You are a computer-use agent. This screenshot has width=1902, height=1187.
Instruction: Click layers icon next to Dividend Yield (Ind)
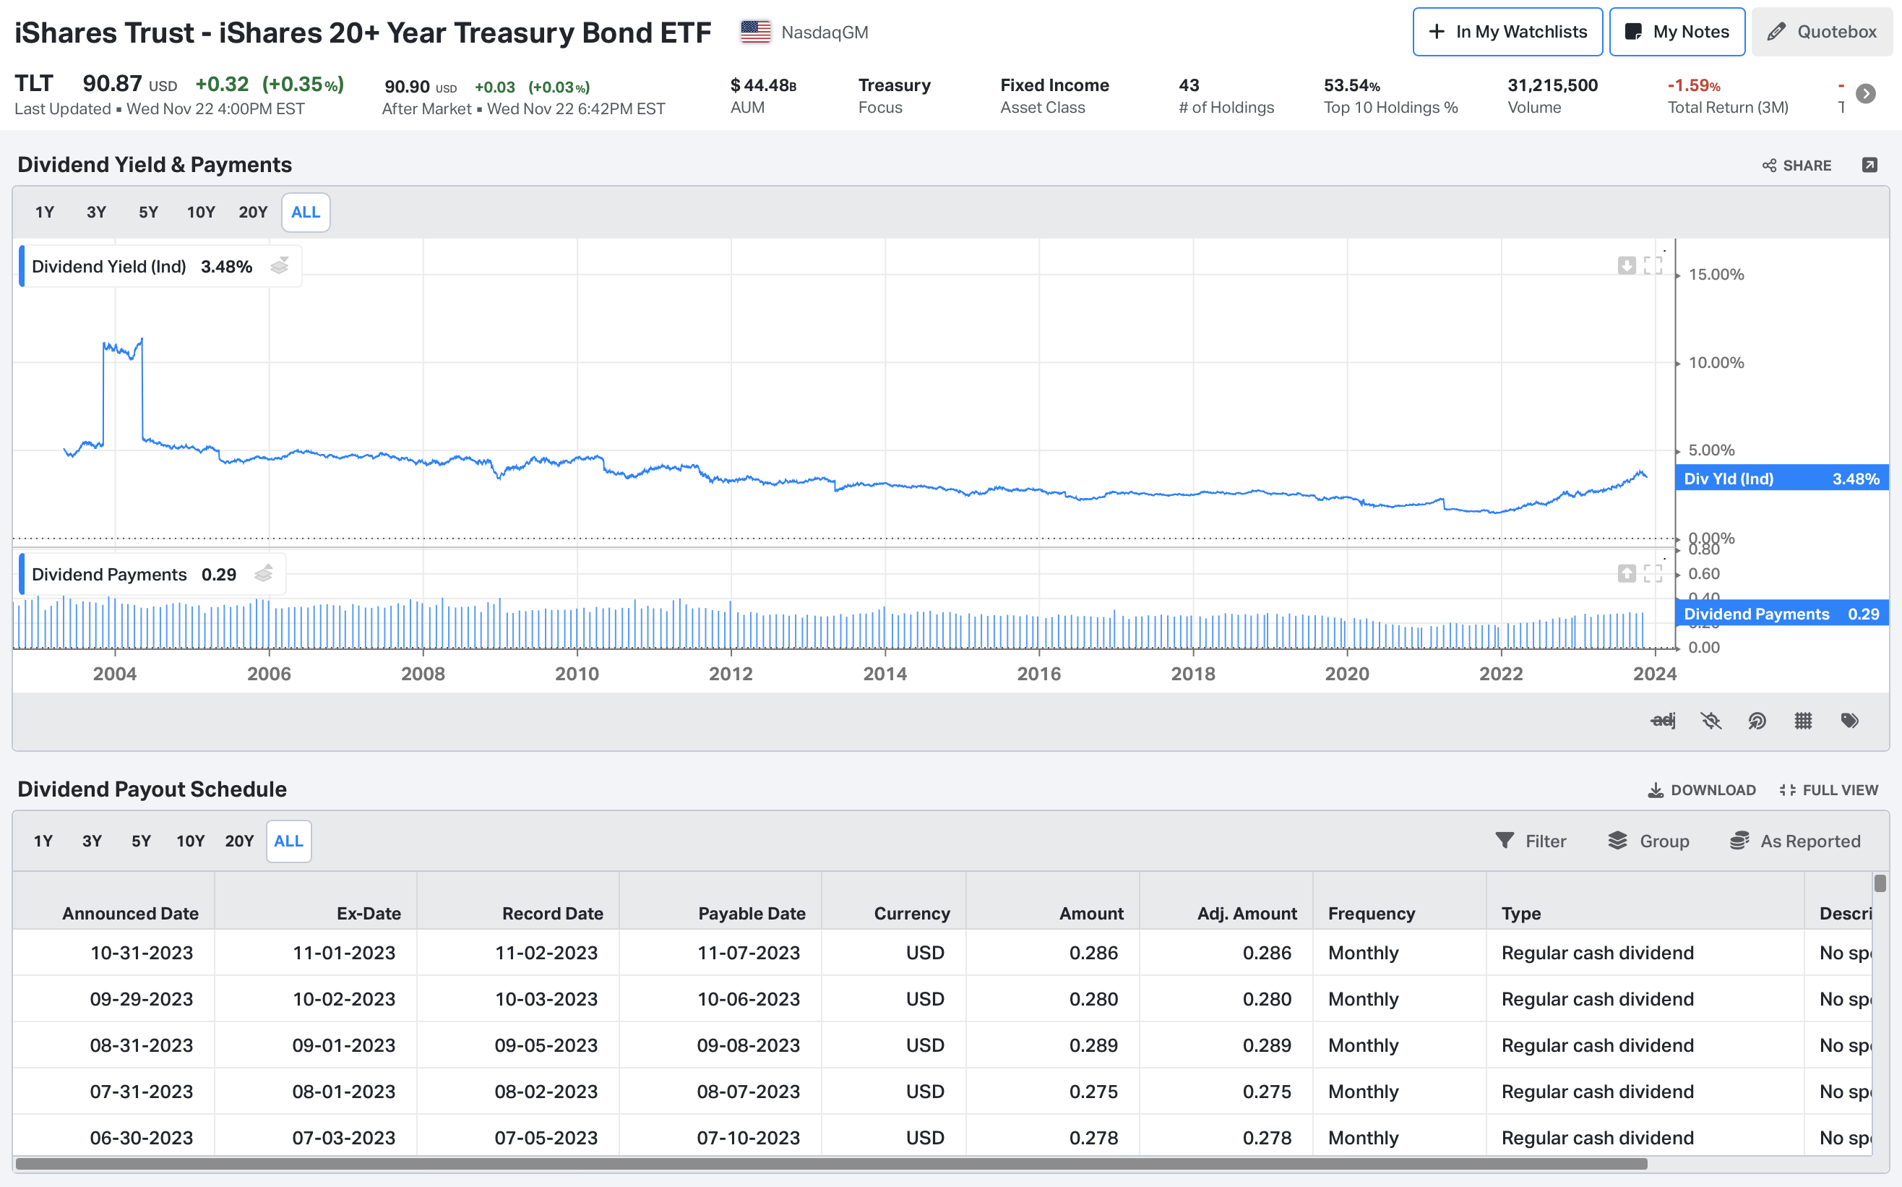[x=280, y=266]
